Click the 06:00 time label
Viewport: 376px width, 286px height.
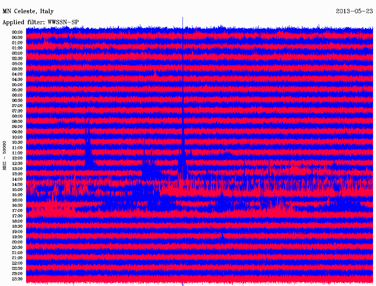(17, 95)
